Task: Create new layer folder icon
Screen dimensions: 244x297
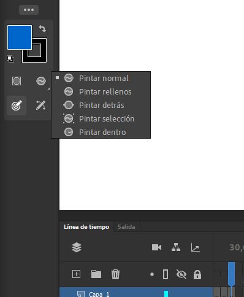Action: pyautogui.click(x=96, y=274)
